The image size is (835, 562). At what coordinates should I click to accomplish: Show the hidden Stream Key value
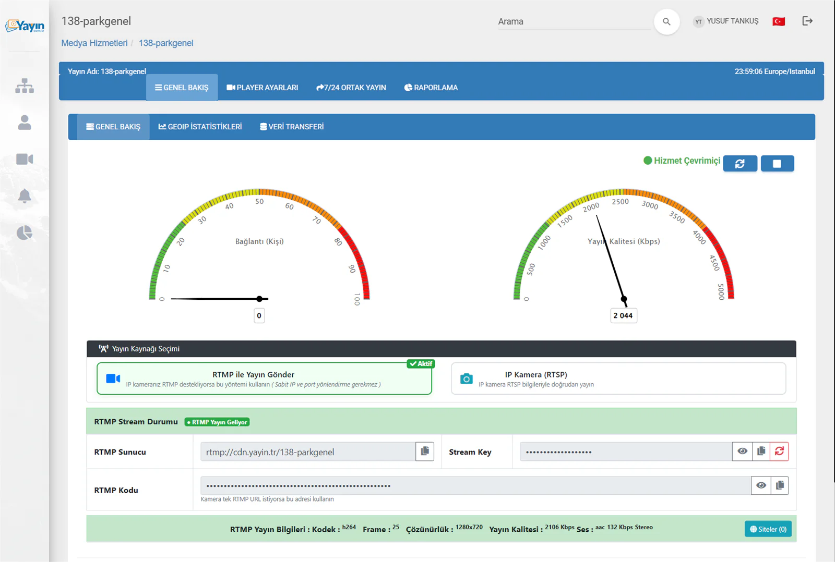[742, 451]
